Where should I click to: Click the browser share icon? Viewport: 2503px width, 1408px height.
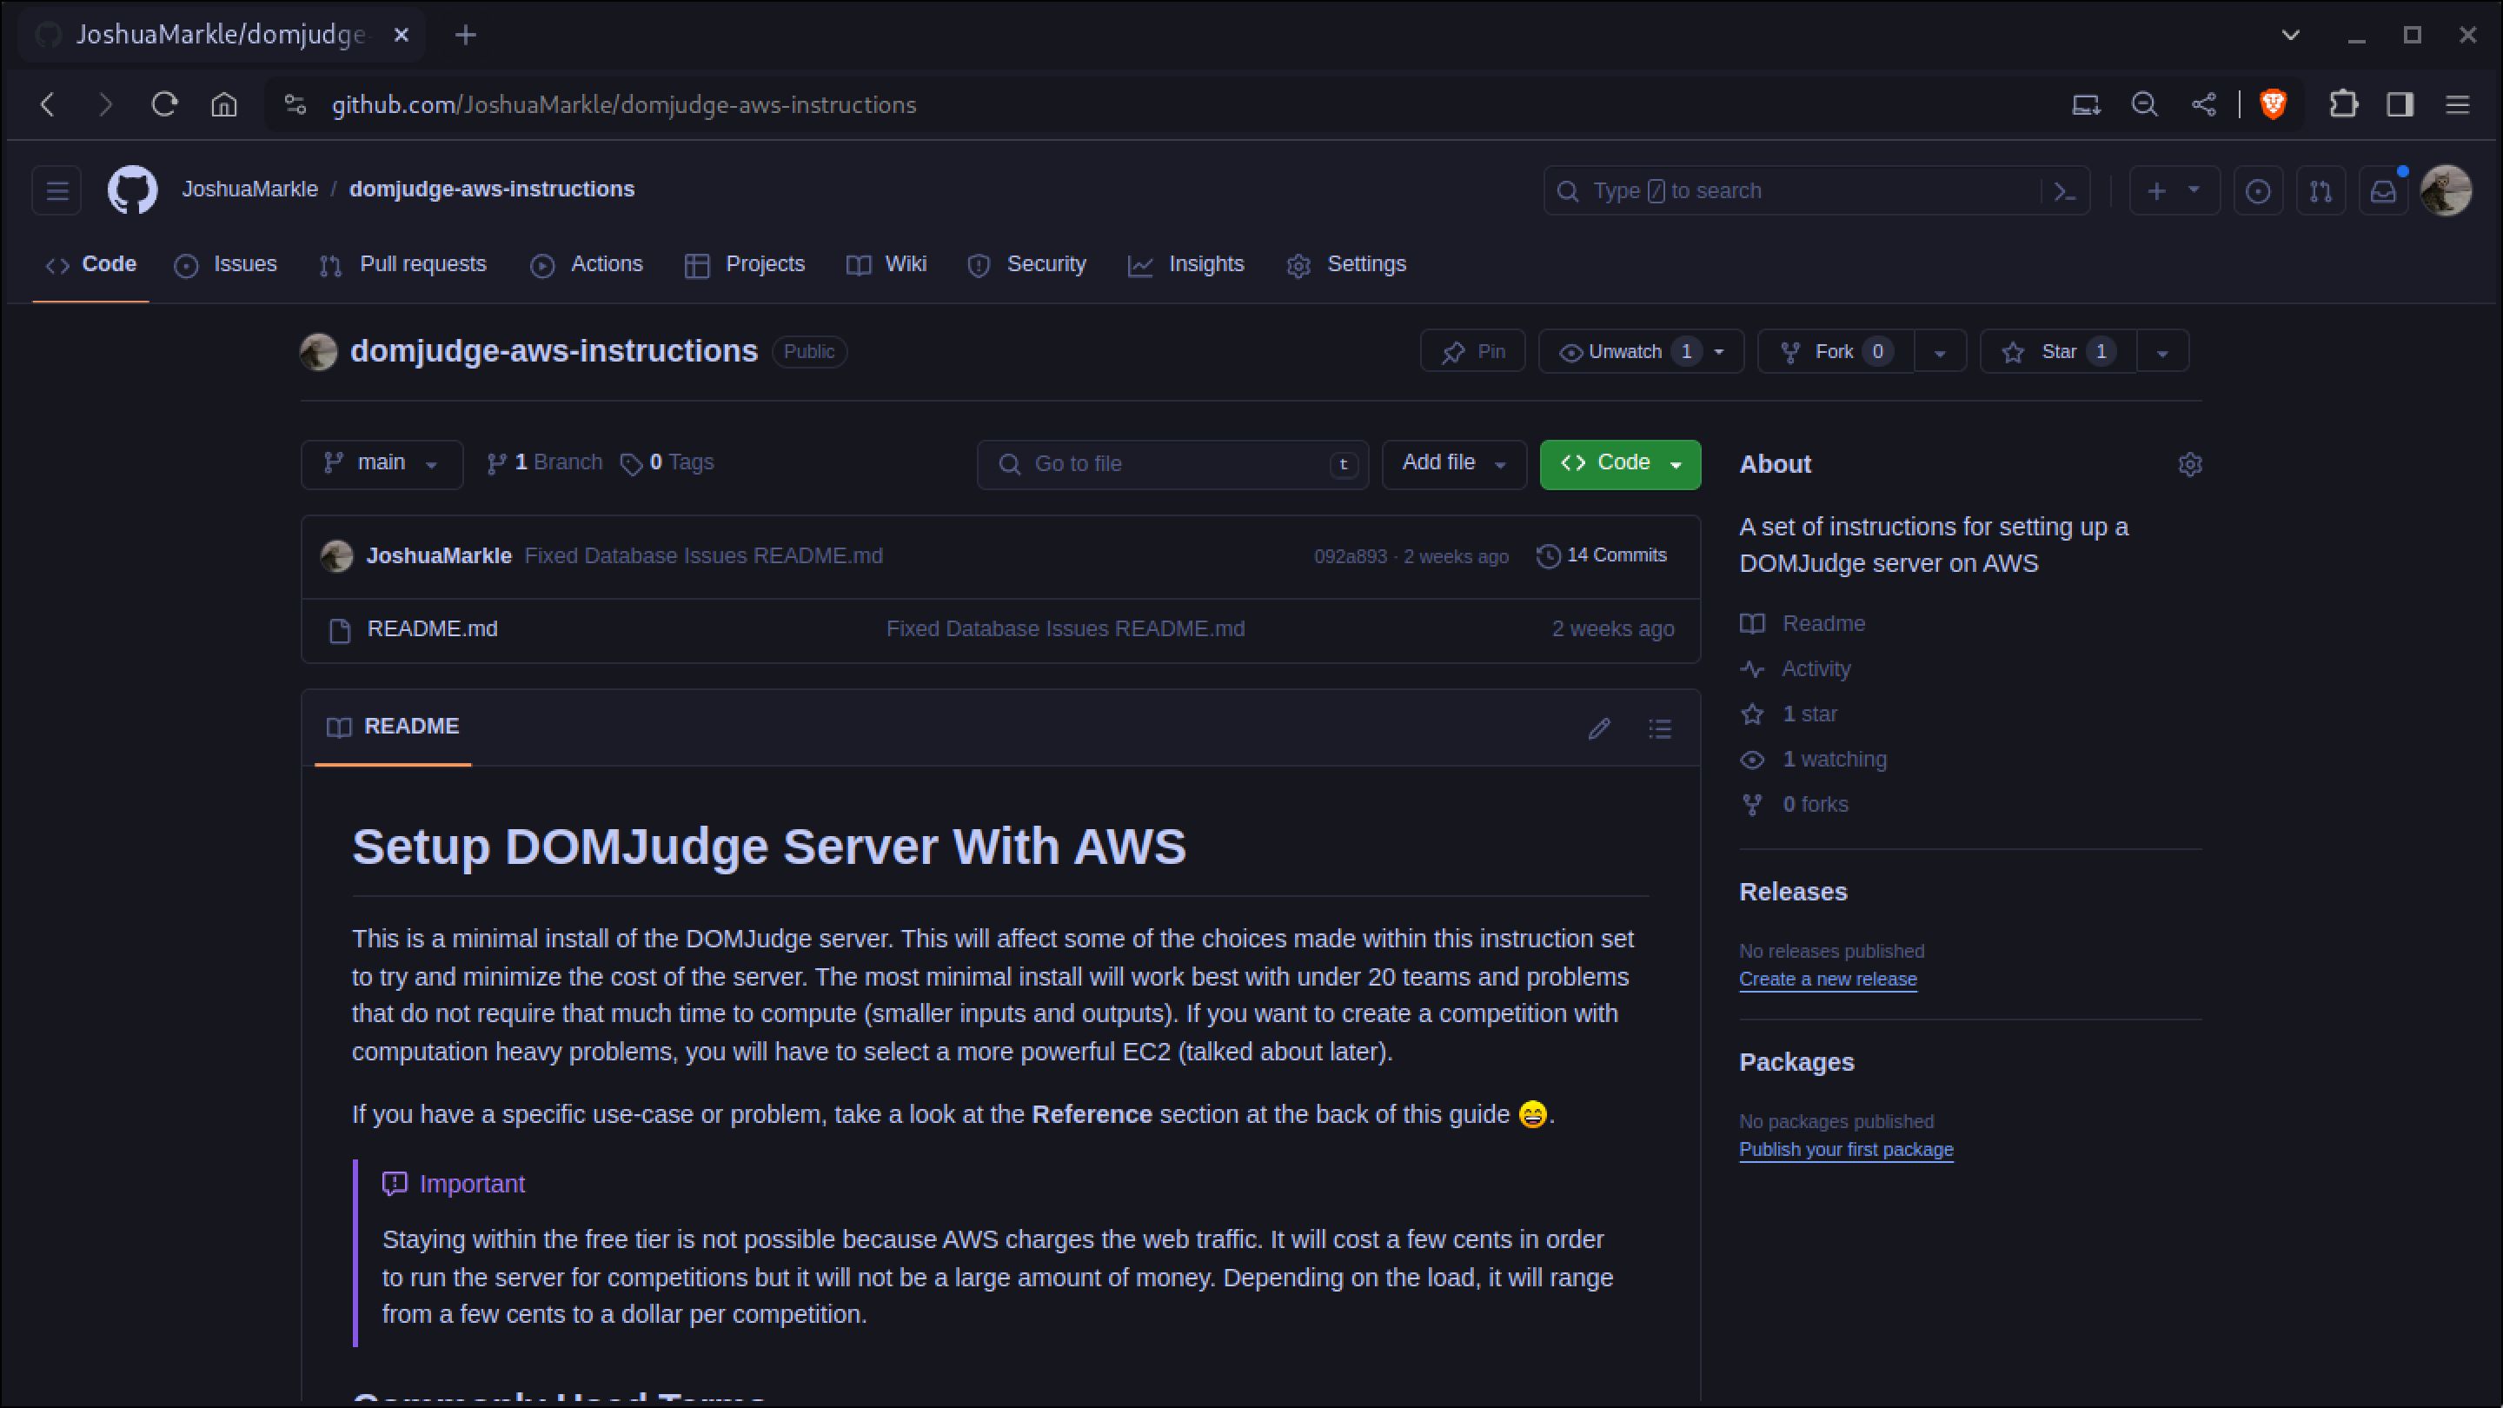pos(2205,104)
